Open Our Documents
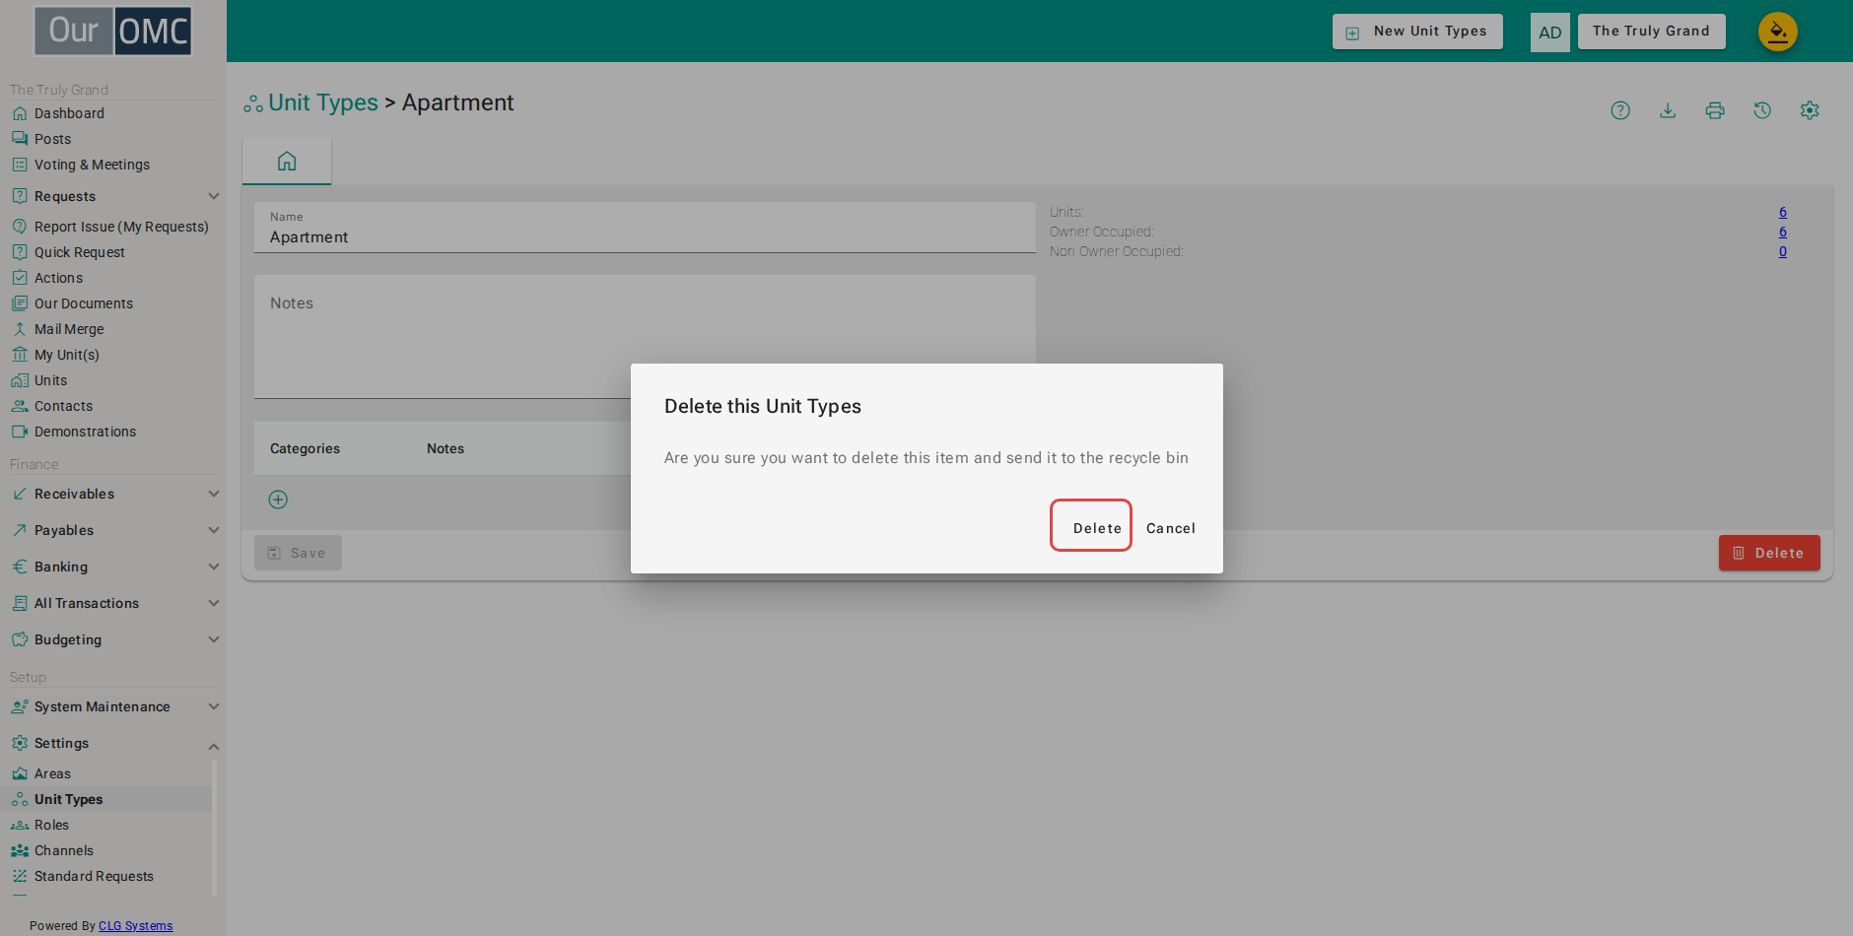1853x936 pixels. tap(83, 303)
